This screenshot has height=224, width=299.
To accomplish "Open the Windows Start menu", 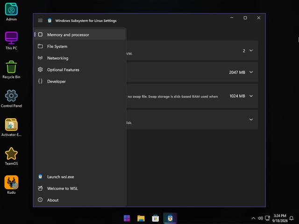I will (x=127, y=218).
